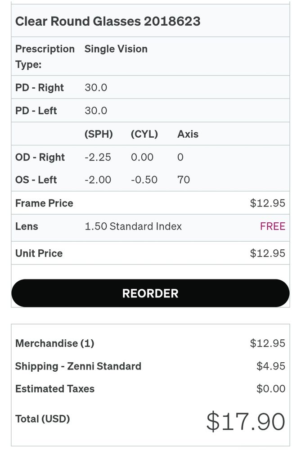The height and width of the screenshot is (450, 301).
Task: Click the 1.50 Standard Index lens text
Action: 133,226
